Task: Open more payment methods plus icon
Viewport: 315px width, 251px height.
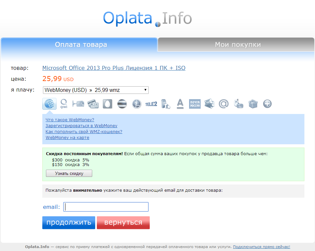Action: [x=267, y=104]
